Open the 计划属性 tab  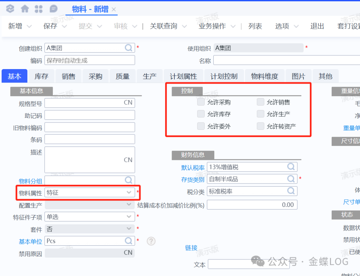(x=183, y=76)
